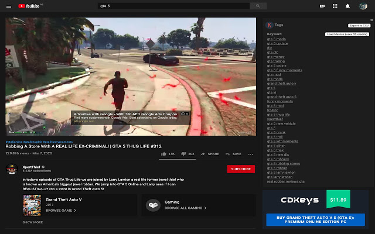The width and height of the screenshot is (375, 234).
Task: Open 'gta 5 glitch' tag
Action: 276,146
